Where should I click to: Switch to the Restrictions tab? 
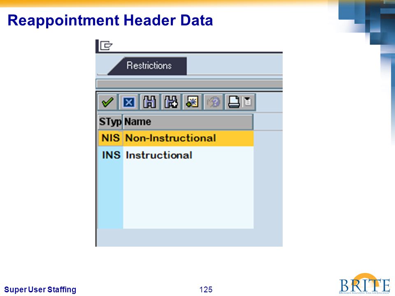149,66
